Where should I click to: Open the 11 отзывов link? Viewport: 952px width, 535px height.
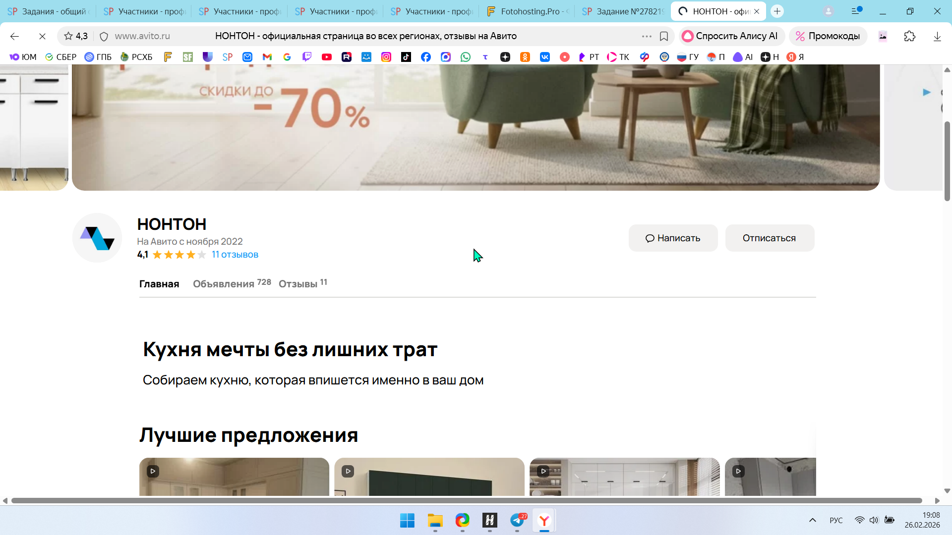point(235,255)
